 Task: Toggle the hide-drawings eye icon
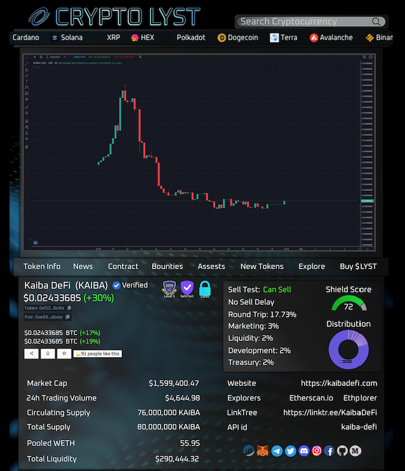(27, 139)
